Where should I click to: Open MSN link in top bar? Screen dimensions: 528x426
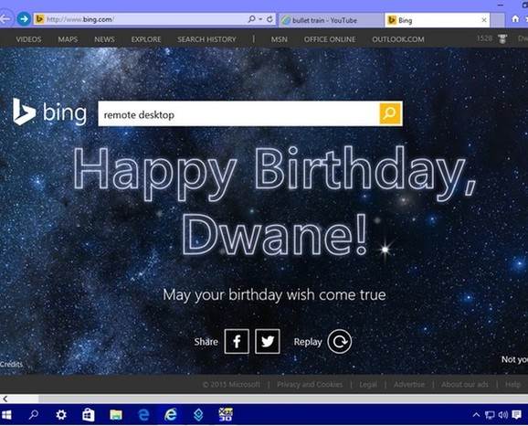click(280, 39)
